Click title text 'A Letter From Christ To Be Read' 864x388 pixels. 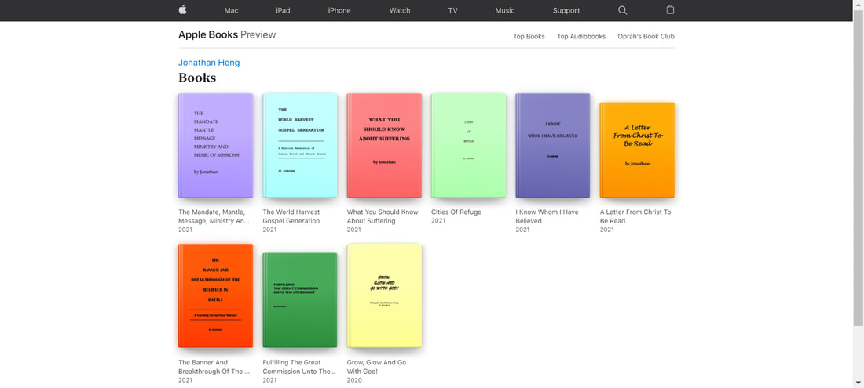(635, 216)
